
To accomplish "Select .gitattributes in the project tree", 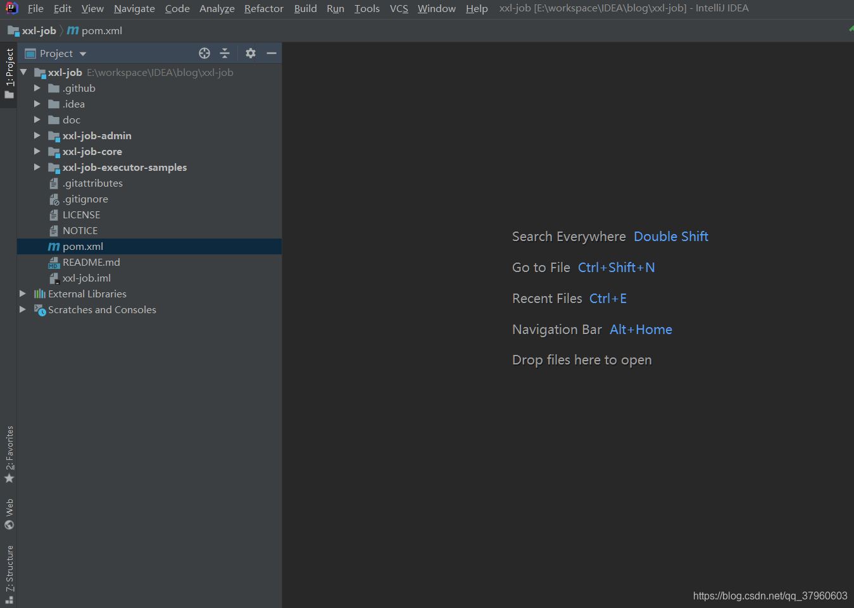I will [92, 183].
